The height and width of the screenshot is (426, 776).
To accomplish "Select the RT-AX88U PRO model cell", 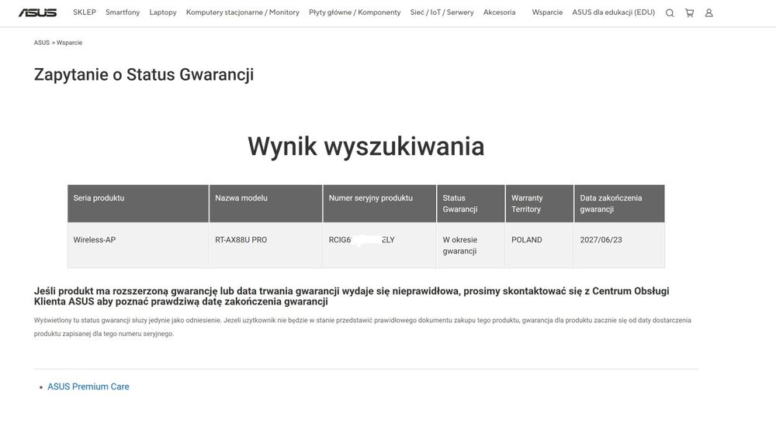I will pos(265,245).
